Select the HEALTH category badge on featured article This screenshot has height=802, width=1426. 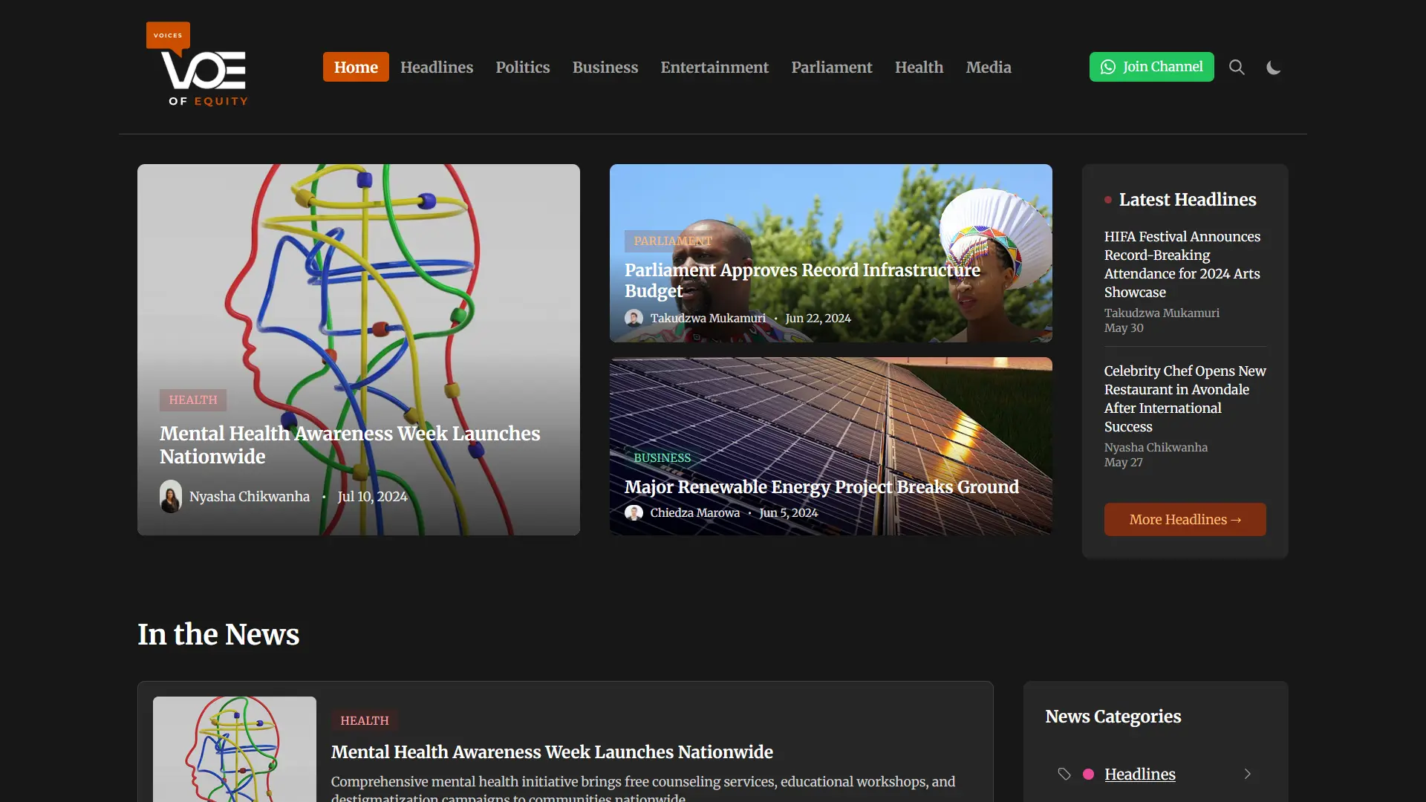[192, 400]
